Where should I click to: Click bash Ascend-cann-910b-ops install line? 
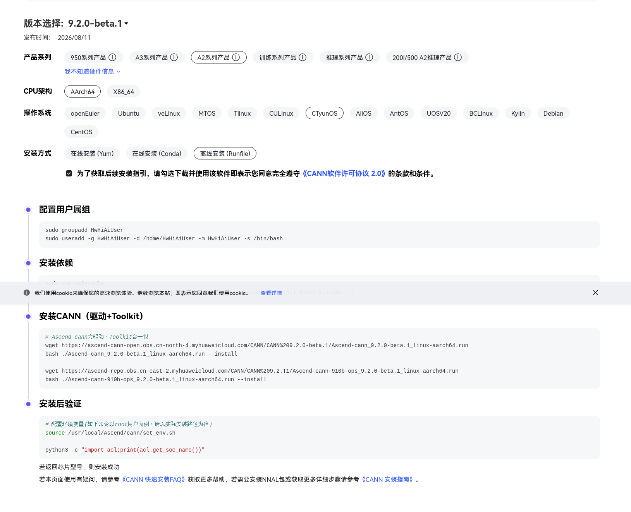156,380
